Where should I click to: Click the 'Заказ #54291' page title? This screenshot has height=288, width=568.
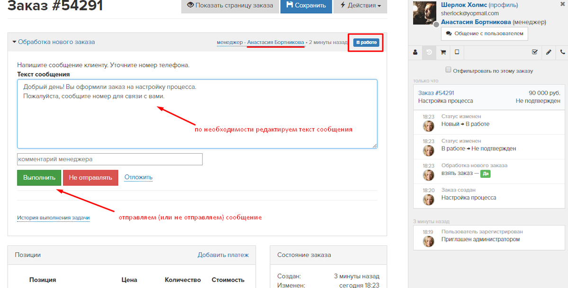click(x=55, y=5)
